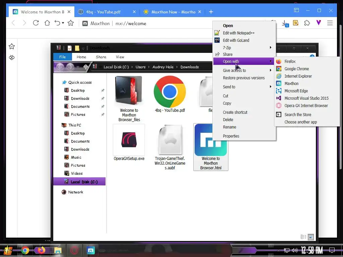Select This PC in navigation pane
The image size is (343, 257).
[75, 125]
